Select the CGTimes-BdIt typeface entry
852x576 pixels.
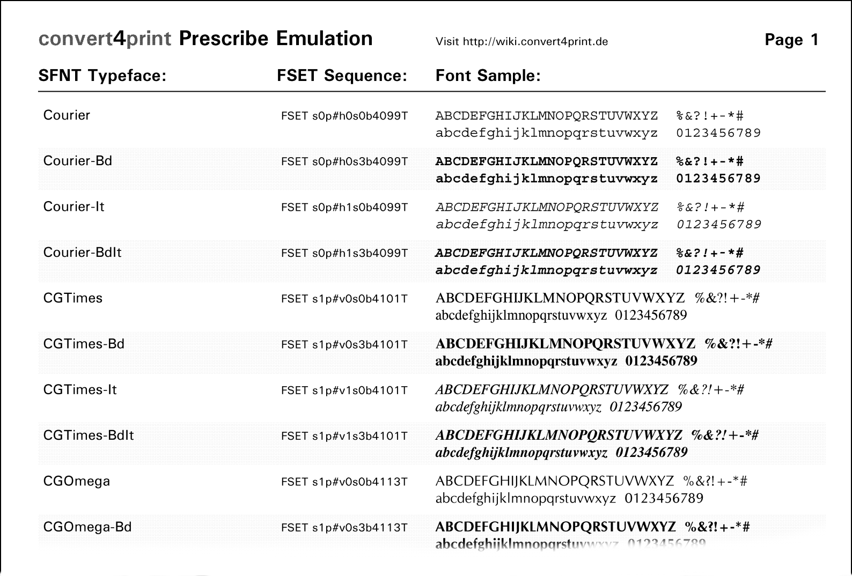[89, 435]
